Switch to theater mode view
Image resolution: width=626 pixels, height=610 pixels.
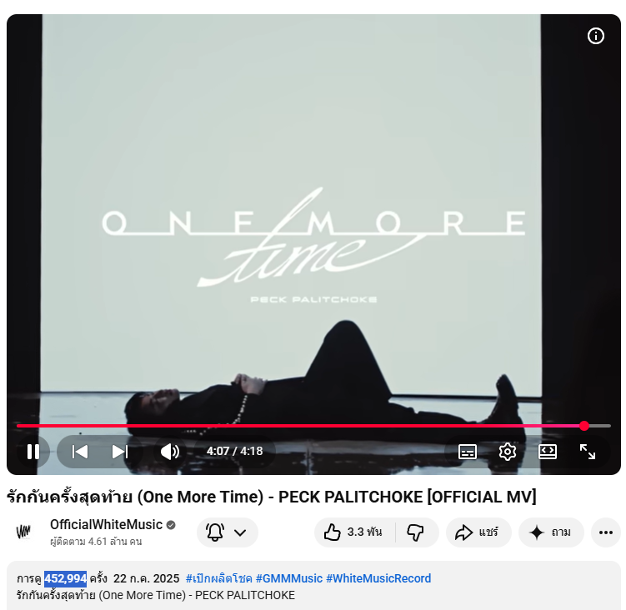coord(548,452)
